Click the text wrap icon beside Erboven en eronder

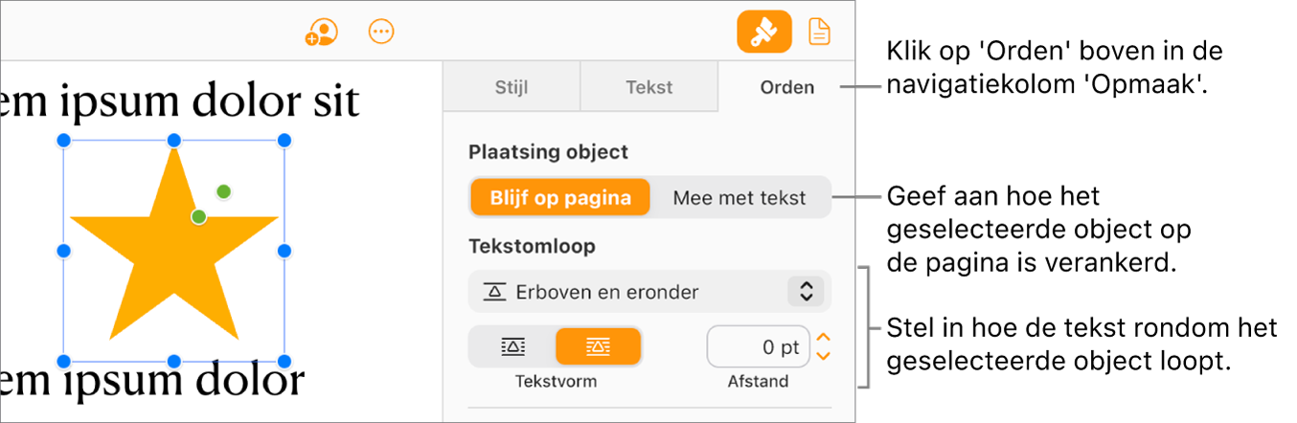click(x=494, y=292)
